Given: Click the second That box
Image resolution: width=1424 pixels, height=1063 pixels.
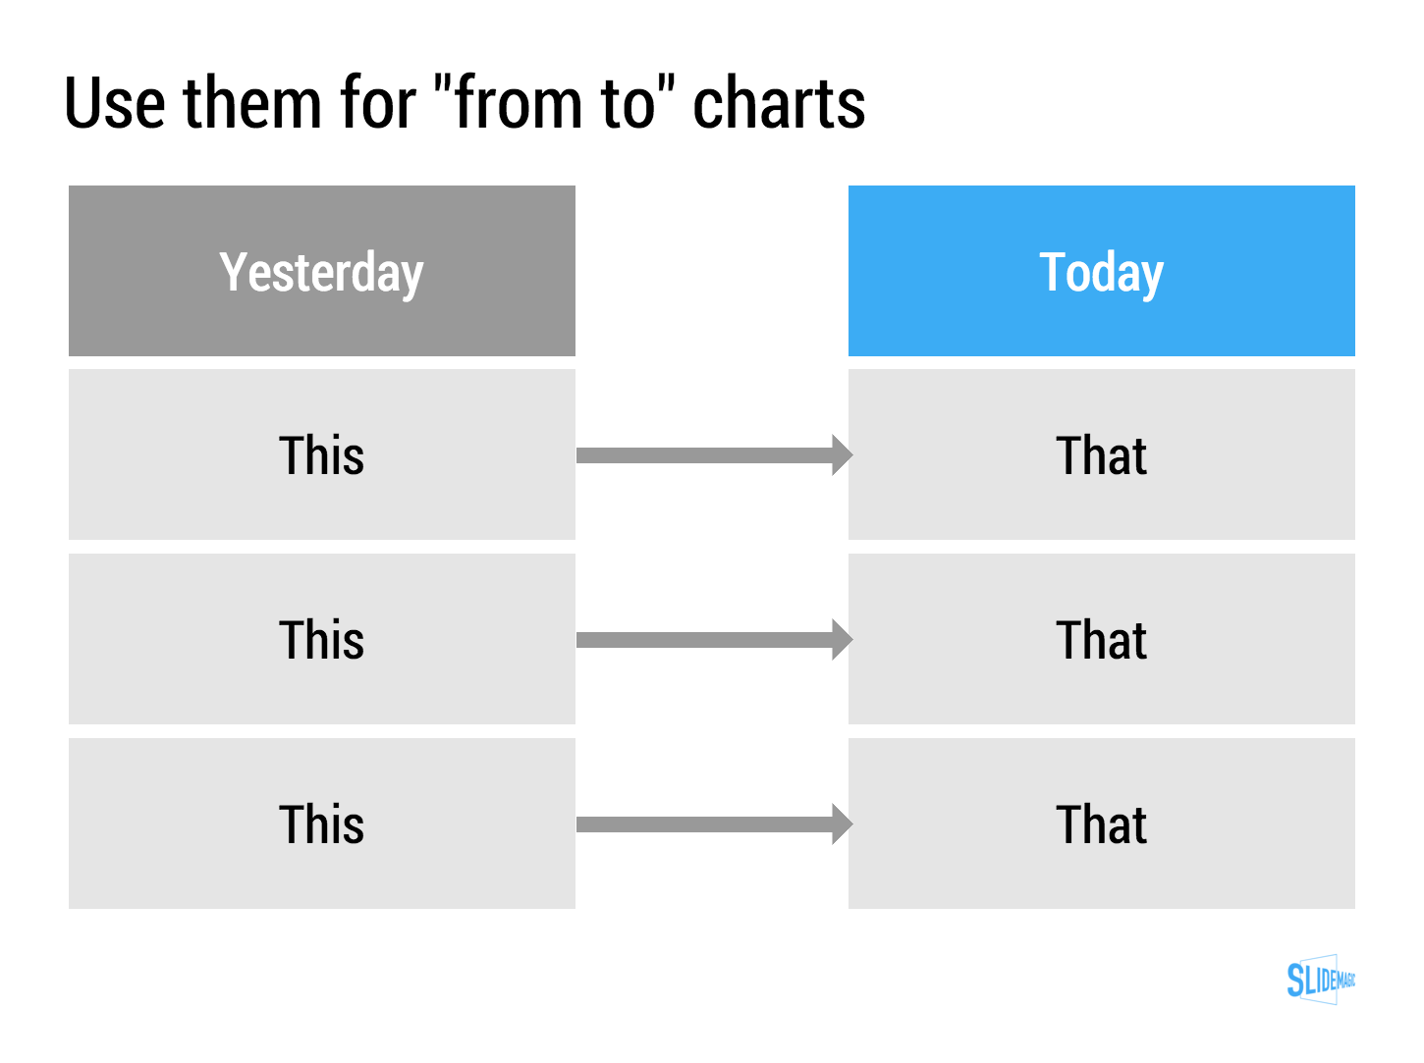Looking at the screenshot, I should point(1102,639).
